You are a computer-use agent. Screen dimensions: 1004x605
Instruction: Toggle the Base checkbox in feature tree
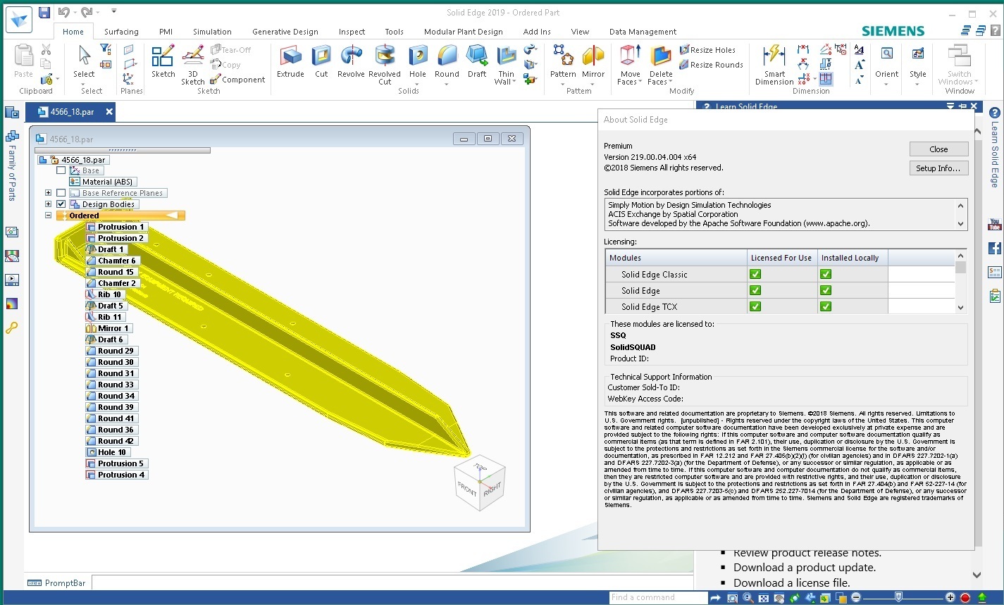pos(61,170)
